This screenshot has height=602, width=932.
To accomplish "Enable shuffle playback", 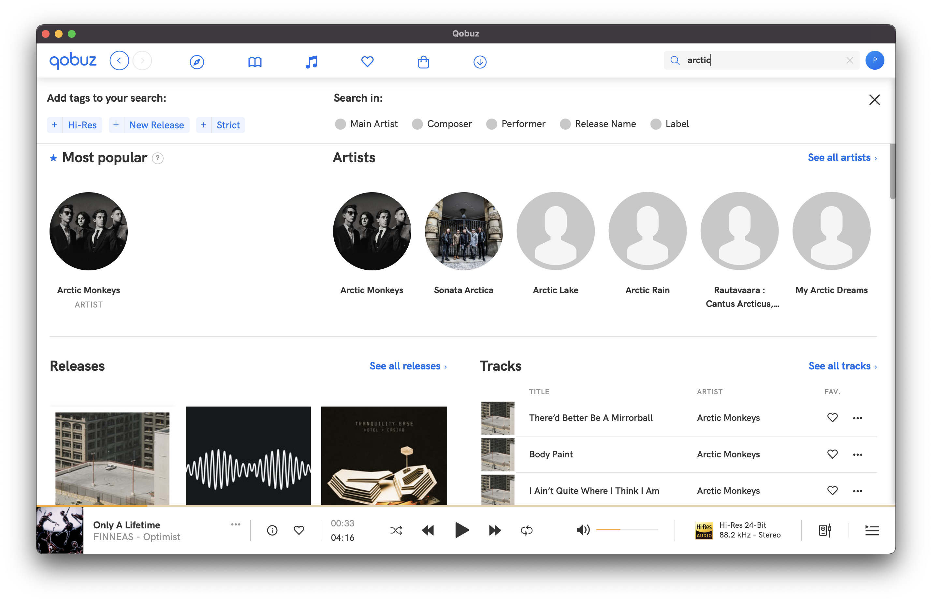I will 396,530.
